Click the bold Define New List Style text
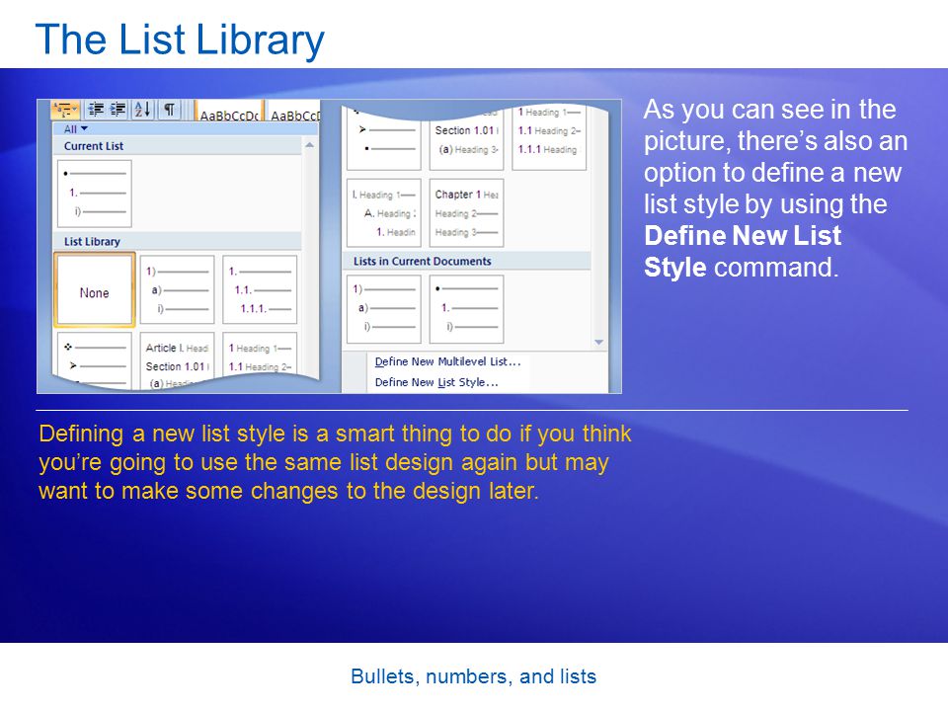Image resolution: width=948 pixels, height=711 pixels. tap(743, 251)
